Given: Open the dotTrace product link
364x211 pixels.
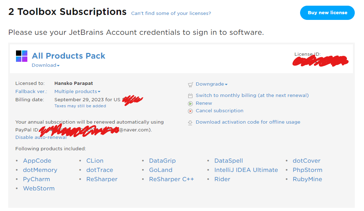Looking at the screenshot, I should click(x=99, y=170).
